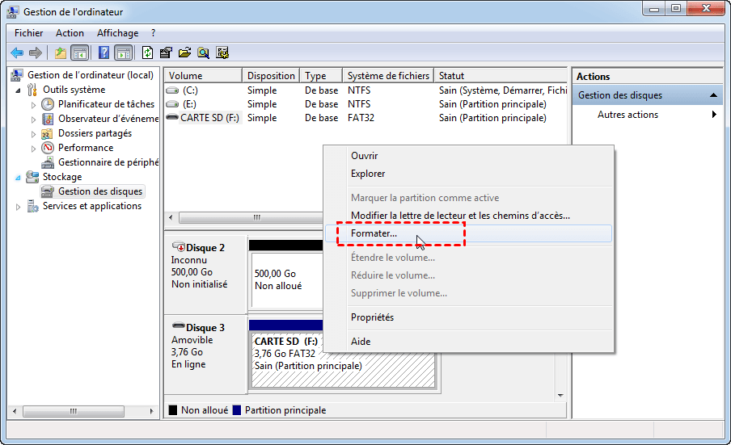Select Ouvrir from context menu

(468, 156)
